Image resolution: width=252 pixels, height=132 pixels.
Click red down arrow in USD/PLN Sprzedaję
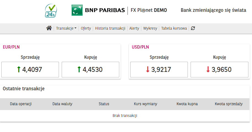[x=148, y=69]
